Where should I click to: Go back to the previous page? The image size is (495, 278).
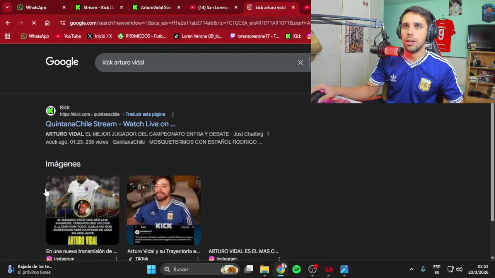[x=8, y=23]
